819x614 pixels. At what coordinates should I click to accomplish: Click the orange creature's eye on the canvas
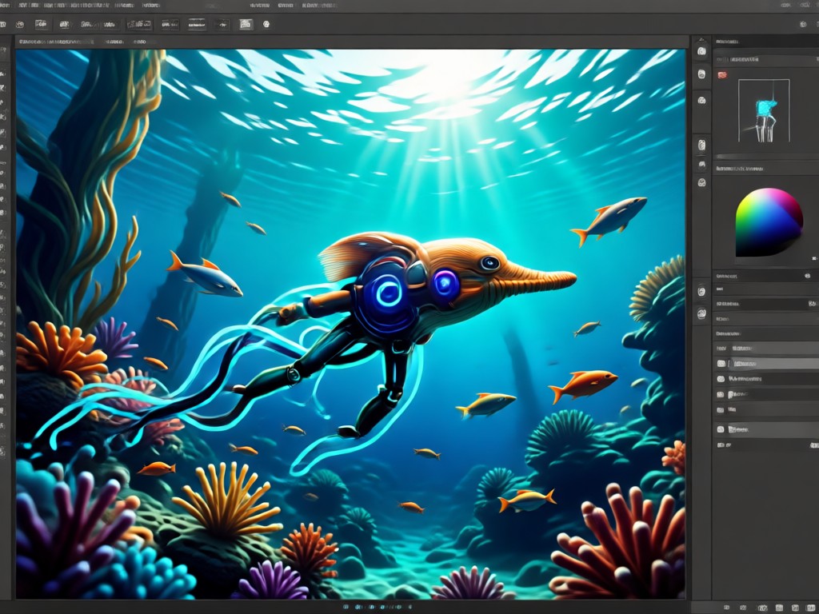(x=490, y=263)
